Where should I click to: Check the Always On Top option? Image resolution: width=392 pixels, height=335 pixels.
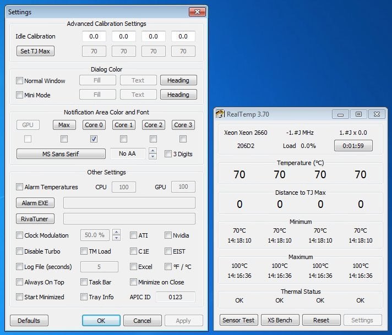19,282
